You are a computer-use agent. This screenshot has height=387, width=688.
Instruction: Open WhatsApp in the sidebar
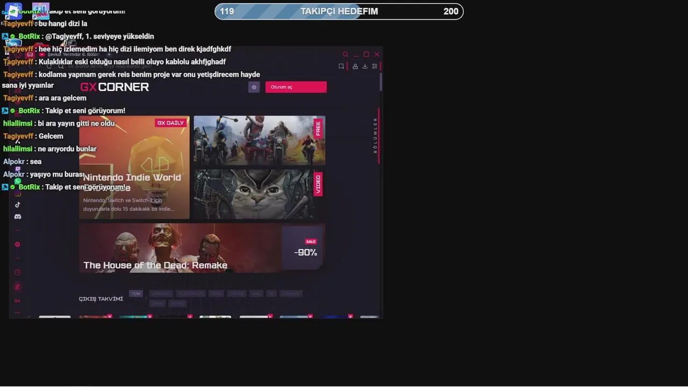tap(18, 181)
